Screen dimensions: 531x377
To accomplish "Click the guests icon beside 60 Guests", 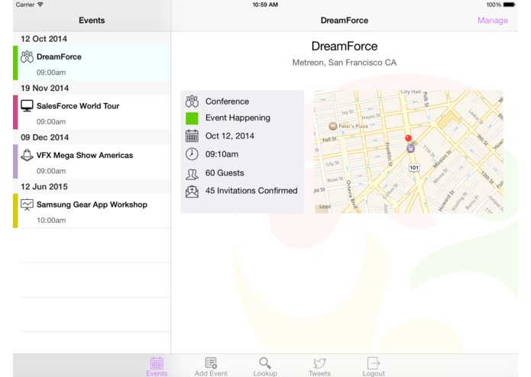I will (192, 174).
